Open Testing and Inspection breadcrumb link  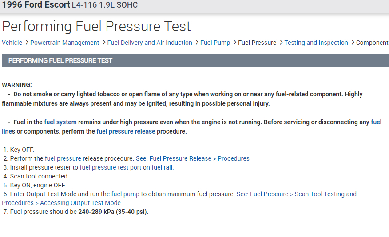(x=316, y=43)
